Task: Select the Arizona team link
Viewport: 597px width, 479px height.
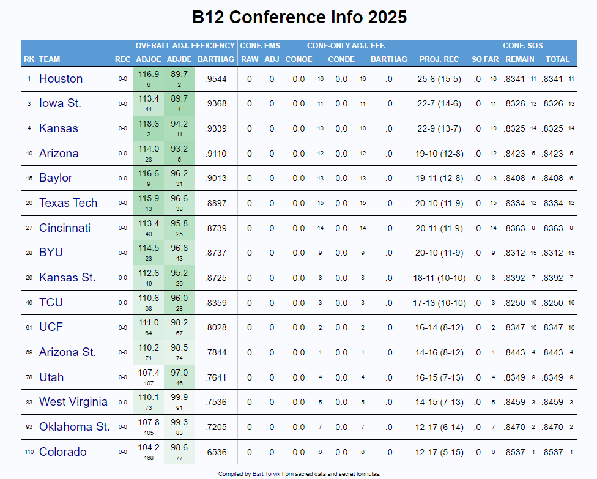Action: click(x=59, y=154)
